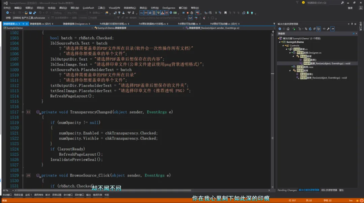Click the Quick Launch search field
The image size is (364, 203).
(x=323, y=3)
